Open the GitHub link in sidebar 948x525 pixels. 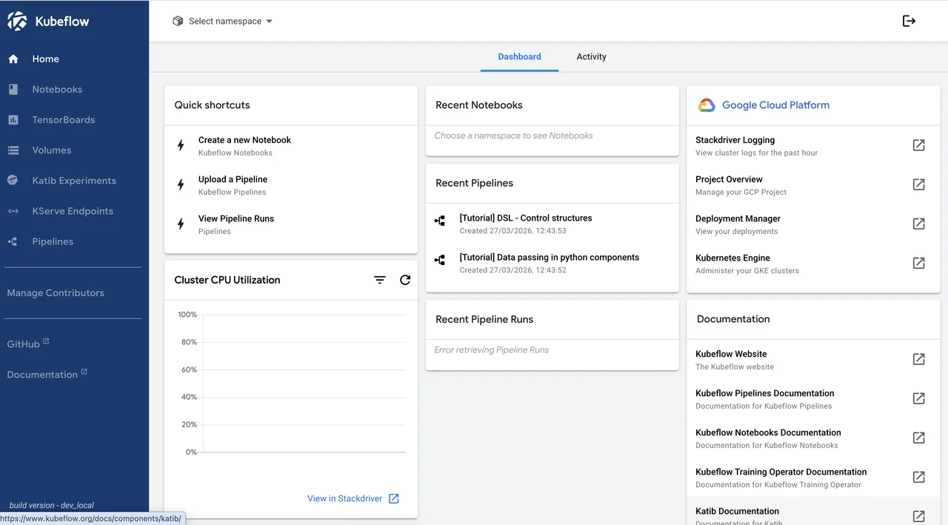tap(28, 344)
